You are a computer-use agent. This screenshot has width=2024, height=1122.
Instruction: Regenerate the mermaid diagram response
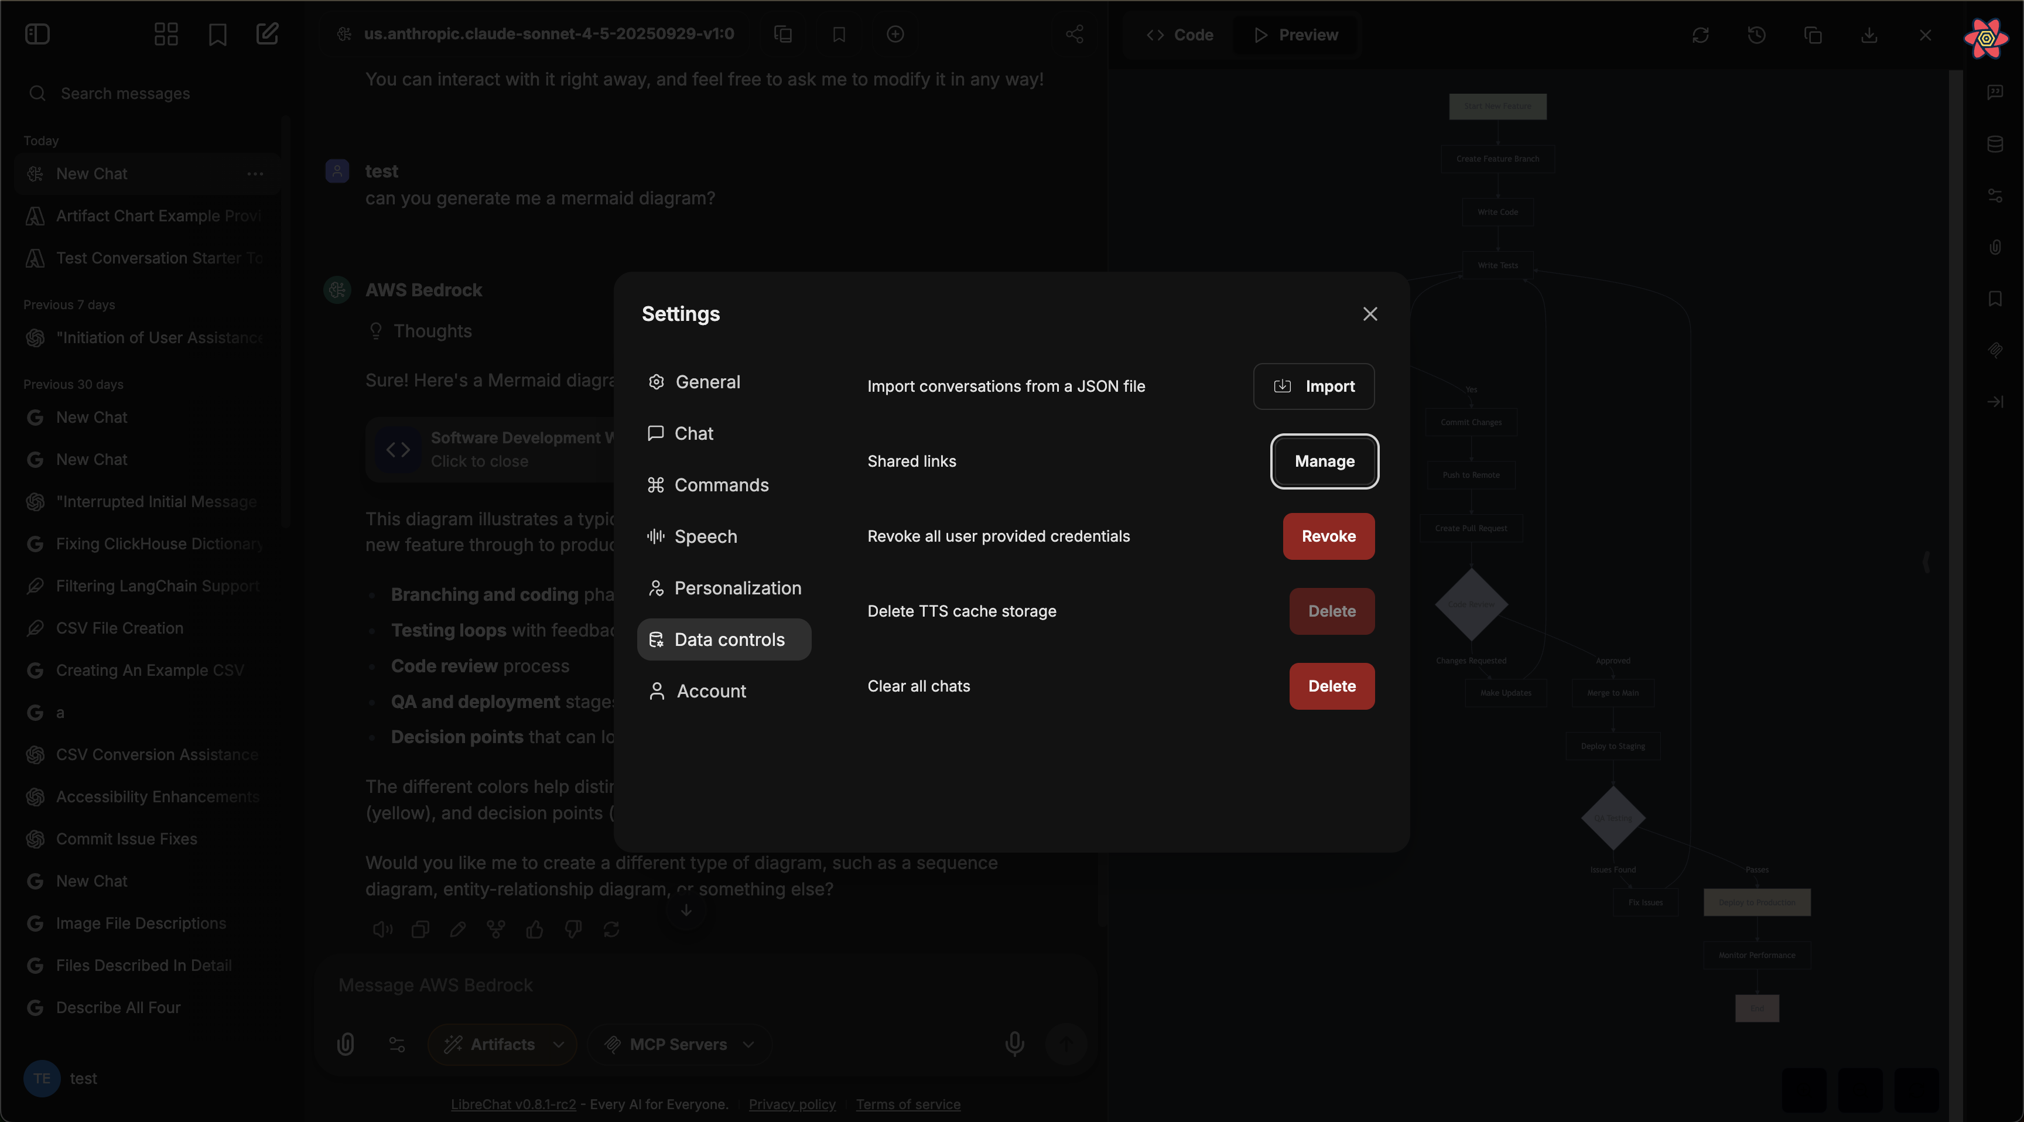pyautogui.click(x=612, y=929)
